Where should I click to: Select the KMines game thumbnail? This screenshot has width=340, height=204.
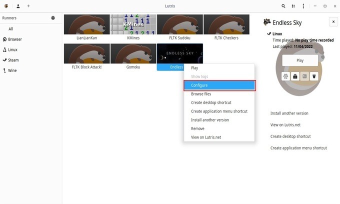(x=133, y=24)
